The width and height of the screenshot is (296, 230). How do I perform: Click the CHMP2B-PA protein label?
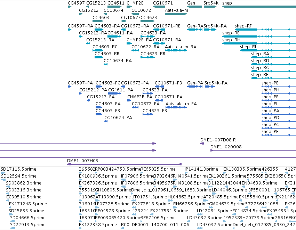(x=140, y=97)
